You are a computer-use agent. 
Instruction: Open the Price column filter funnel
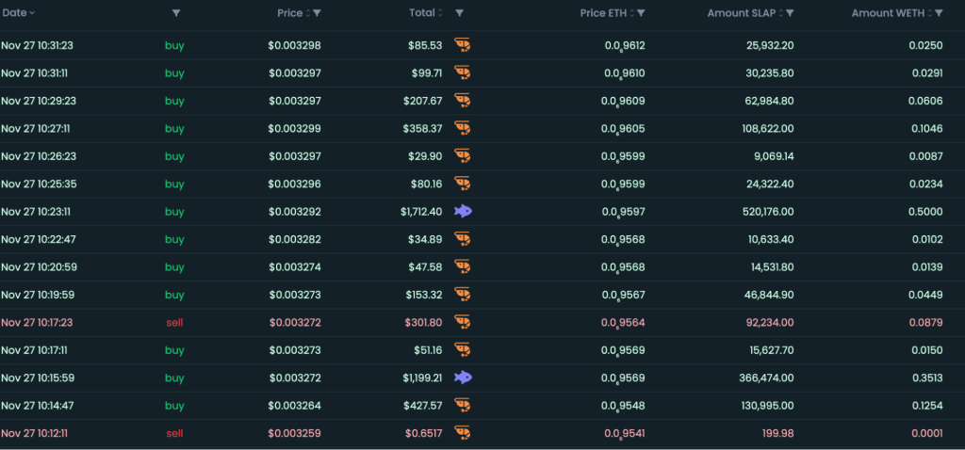(x=317, y=13)
